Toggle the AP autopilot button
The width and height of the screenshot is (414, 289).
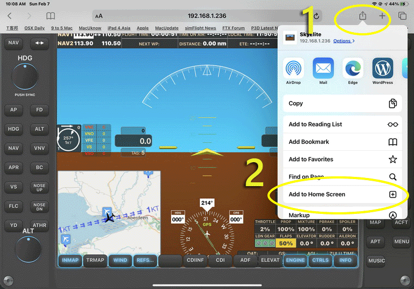(x=14, y=109)
